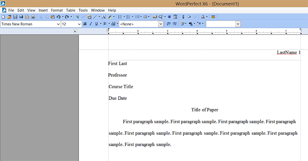Open the Table menu

70,10
